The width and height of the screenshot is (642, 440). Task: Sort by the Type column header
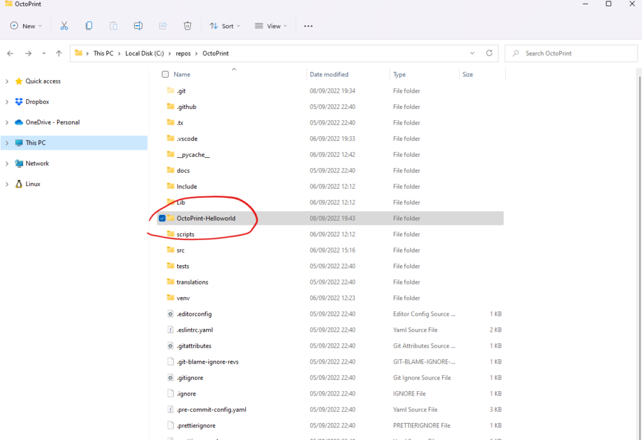(399, 75)
